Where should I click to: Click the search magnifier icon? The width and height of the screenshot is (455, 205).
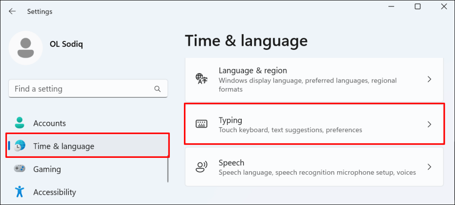(157, 89)
